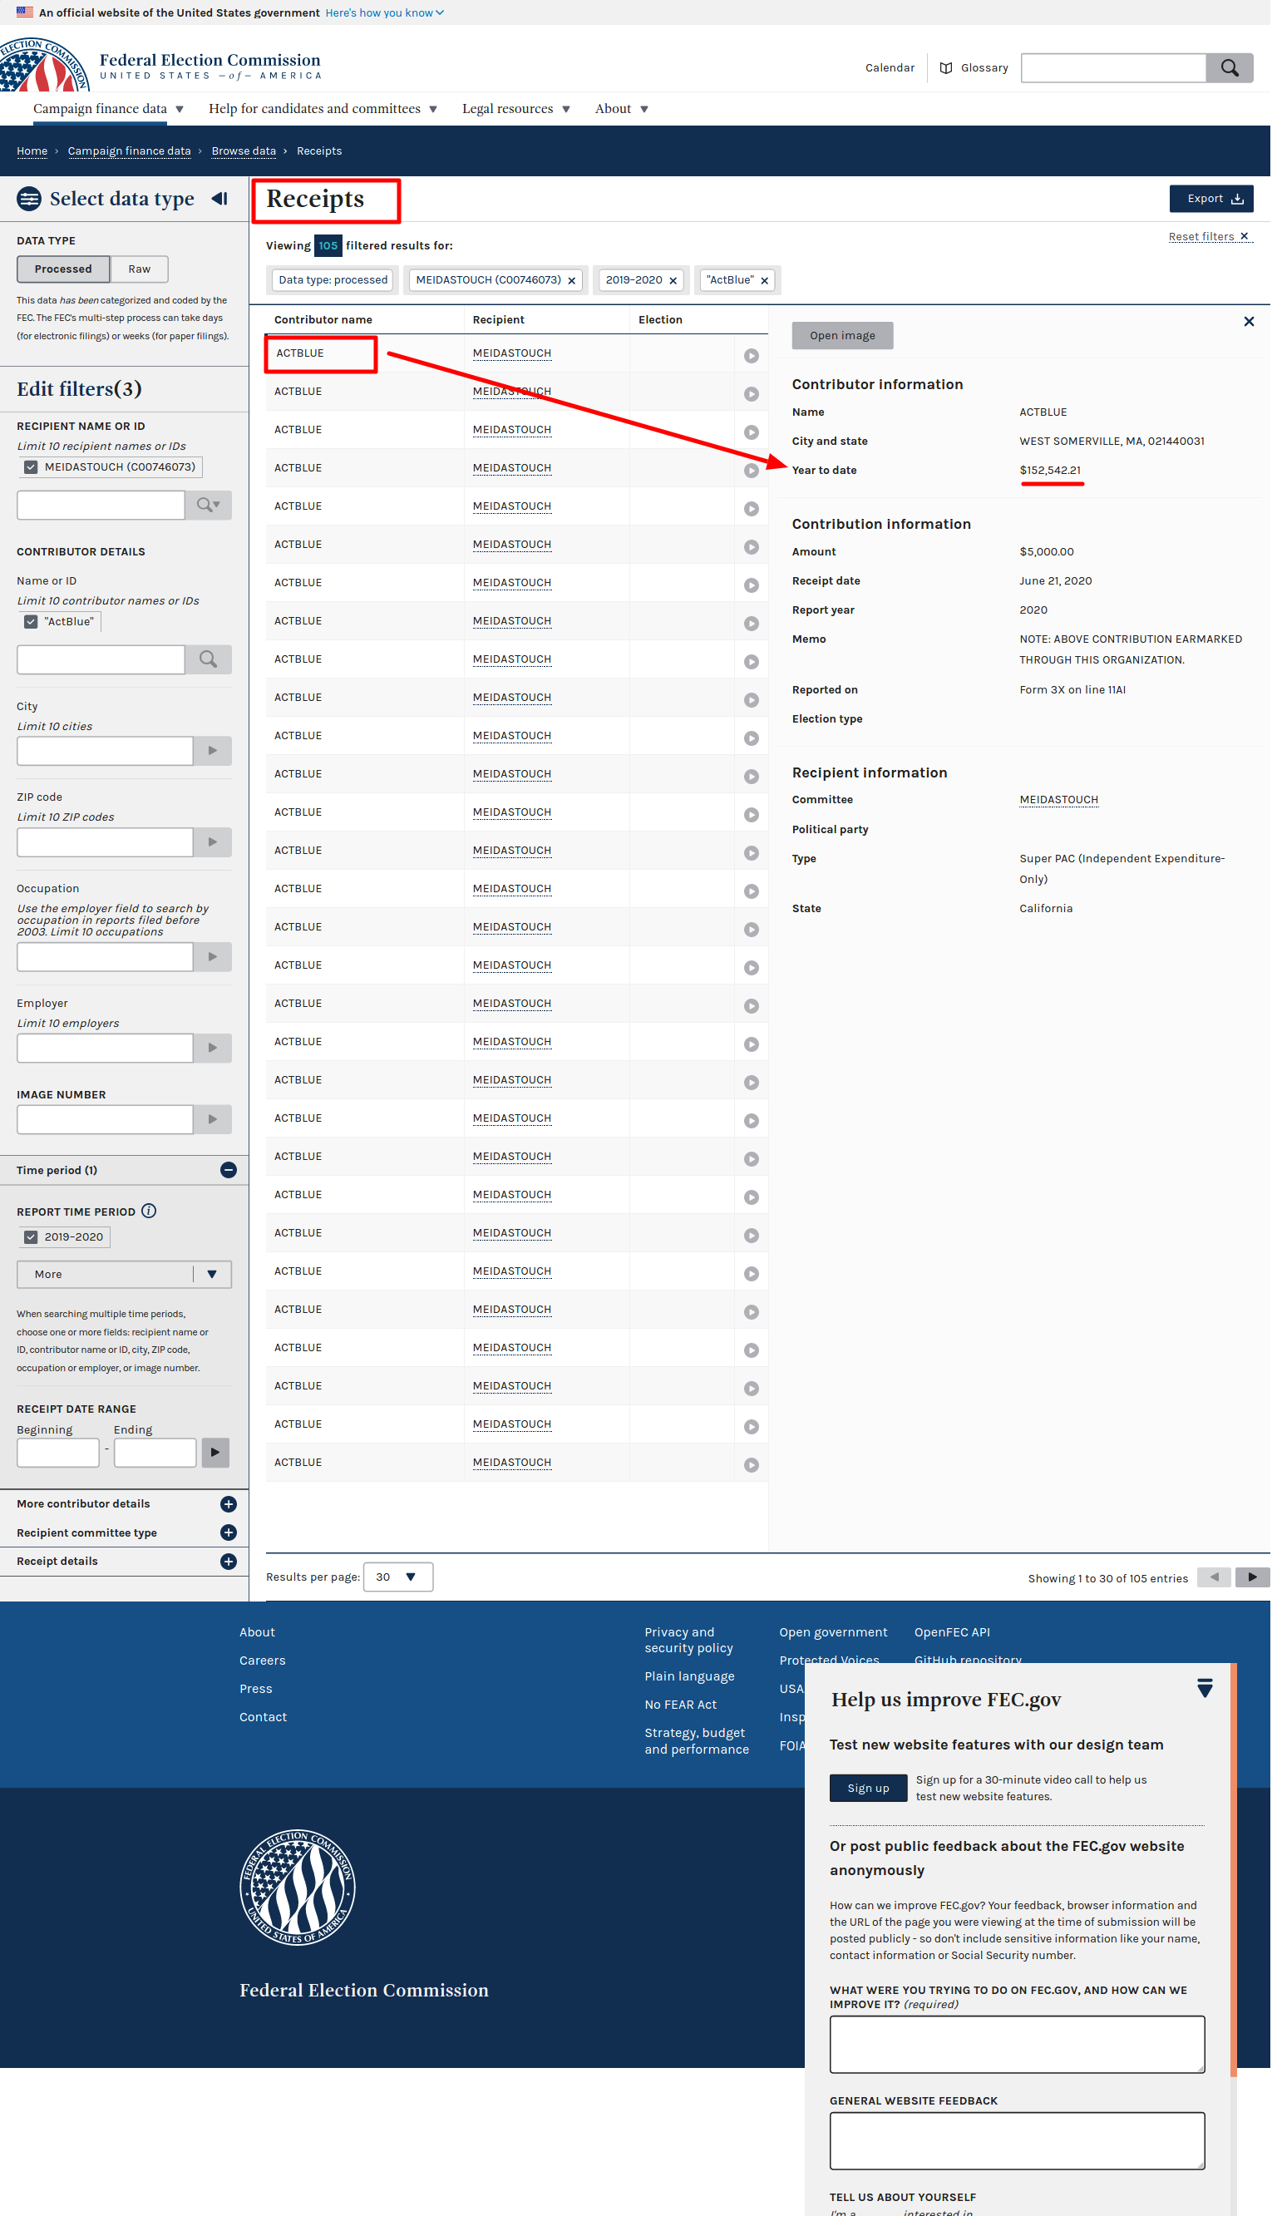Screen dimensions: 1277x2216
Task: Submit the Image number filter arrow
Action: [x=212, y=1119]
